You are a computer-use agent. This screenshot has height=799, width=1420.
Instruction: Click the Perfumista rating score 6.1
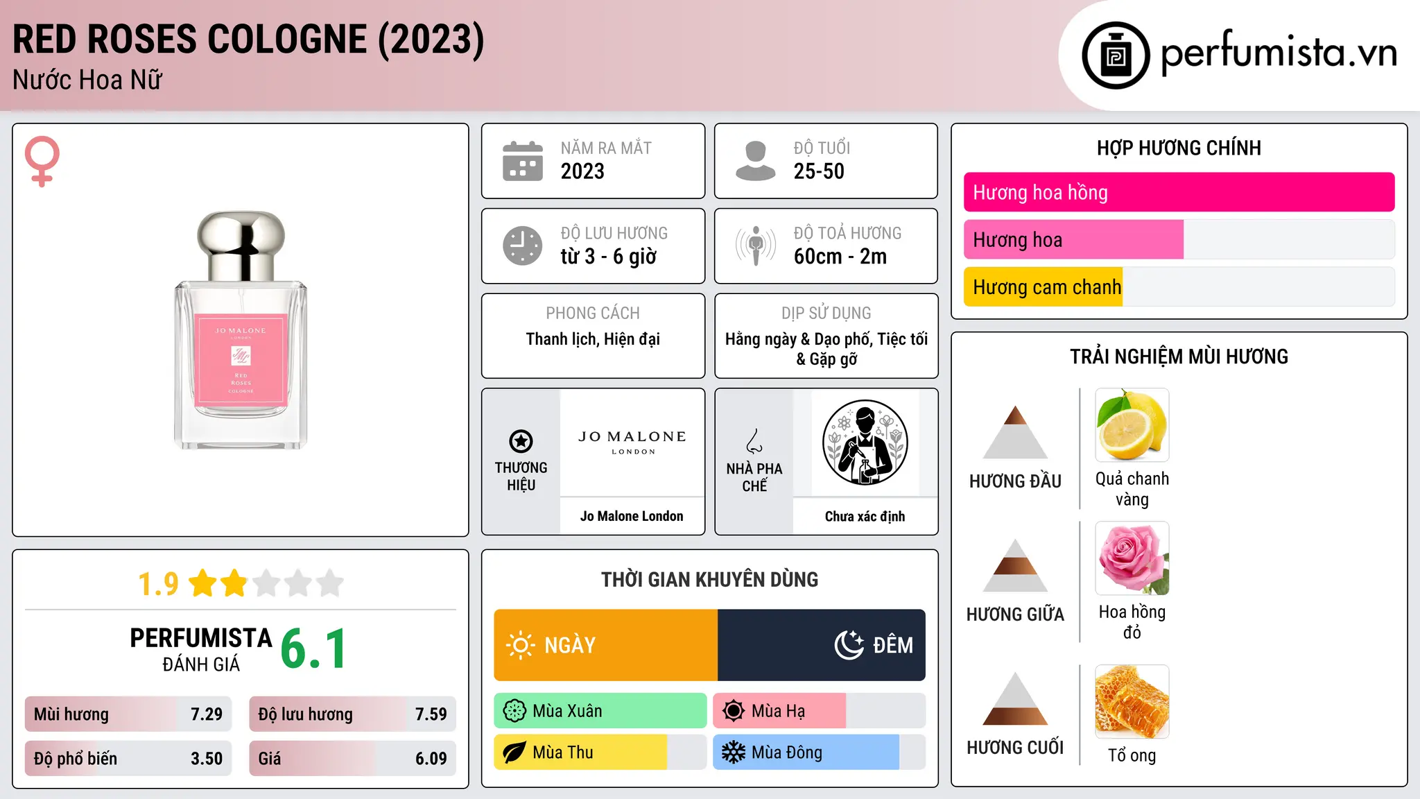point(313,649)
